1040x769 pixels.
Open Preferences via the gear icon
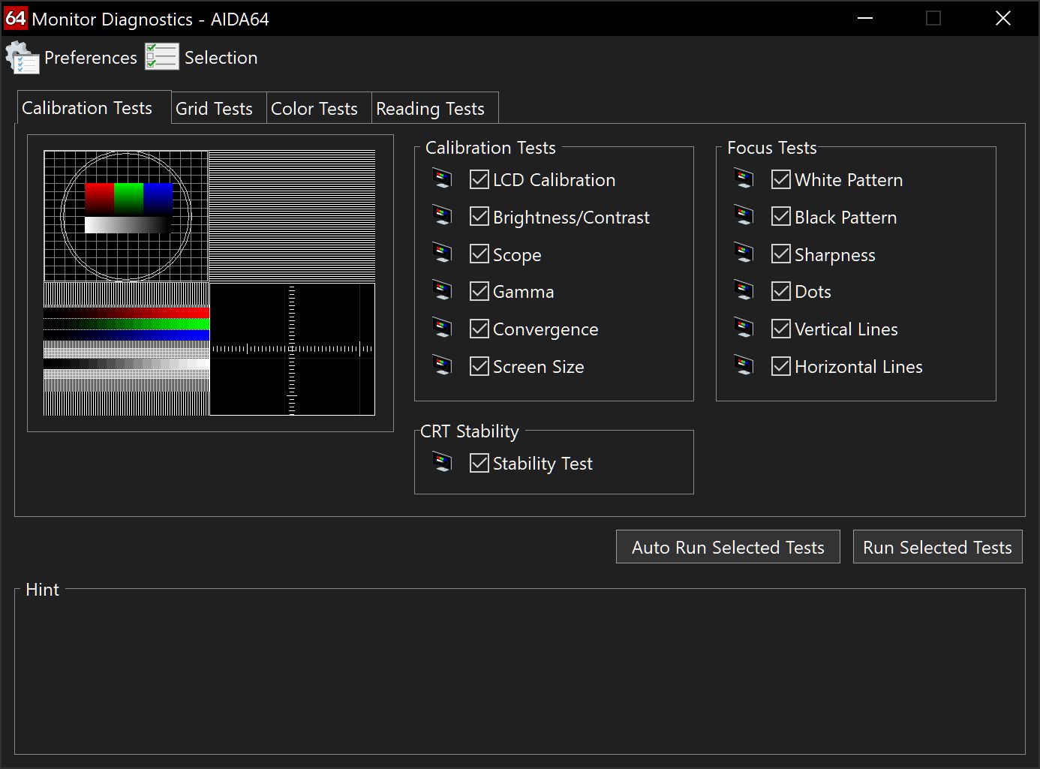coord(23,58)
